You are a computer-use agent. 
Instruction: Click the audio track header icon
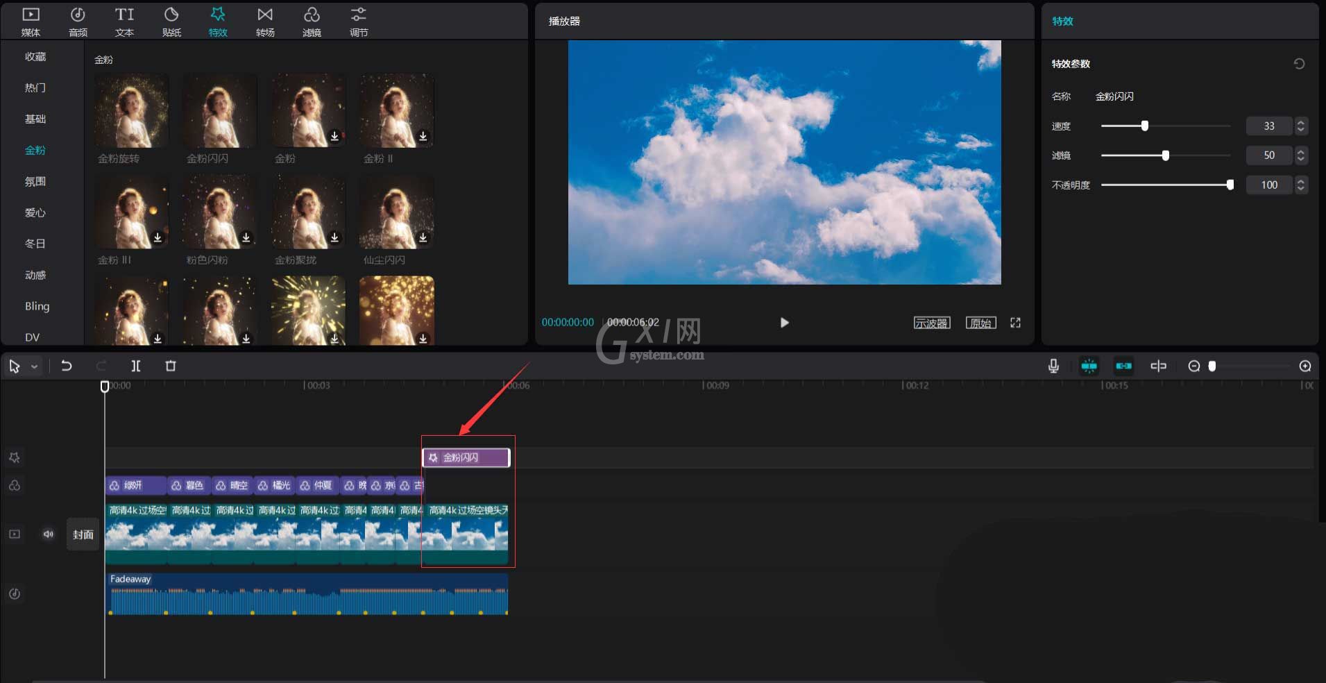(15, 593)
